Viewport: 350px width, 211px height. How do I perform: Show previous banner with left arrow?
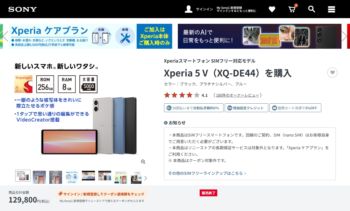point(5,36)
